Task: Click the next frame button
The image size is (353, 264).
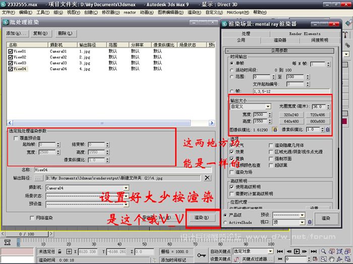Action: click(305, 251)
